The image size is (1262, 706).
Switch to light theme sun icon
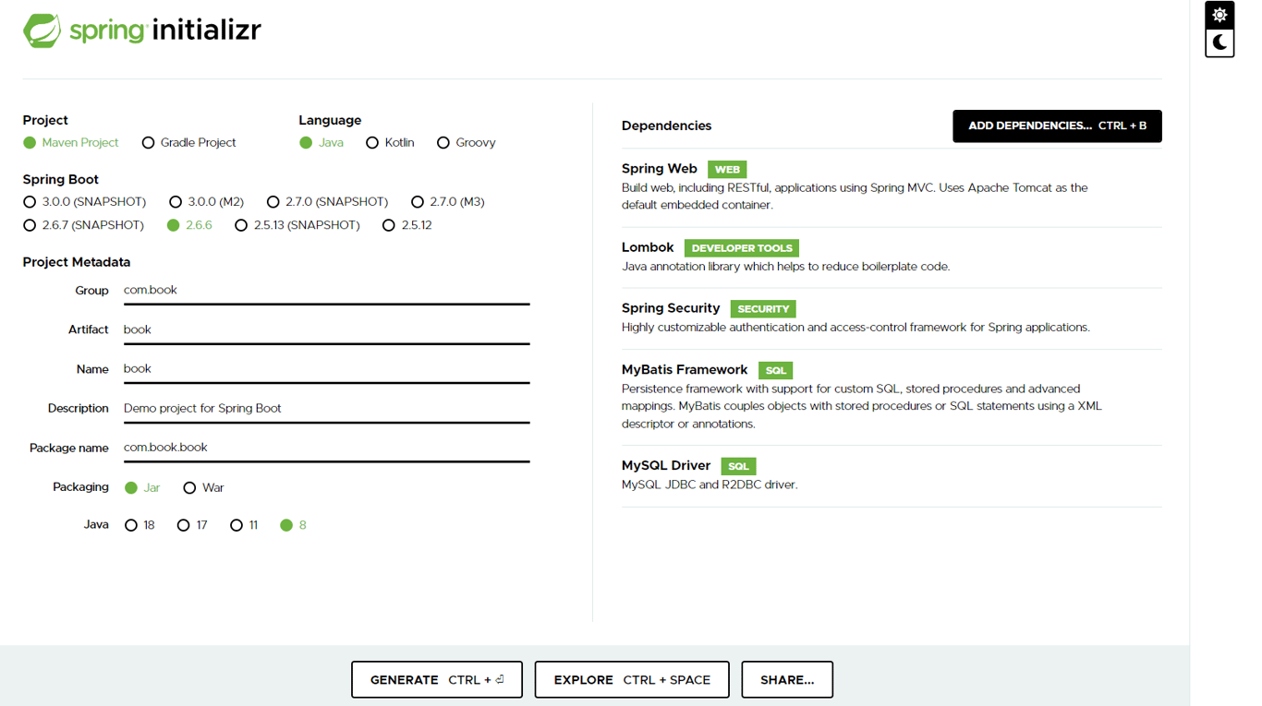(x=1220, y=16)
